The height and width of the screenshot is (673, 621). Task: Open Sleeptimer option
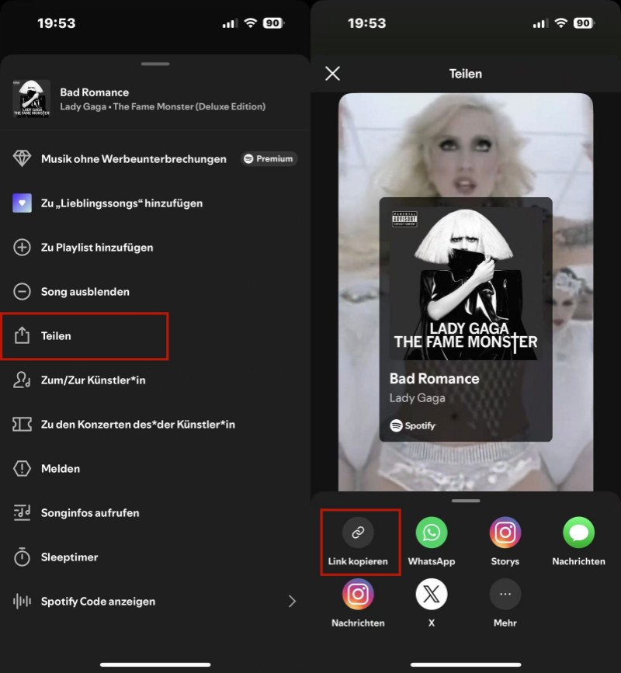pyautogui.click(x=155, y=557)
